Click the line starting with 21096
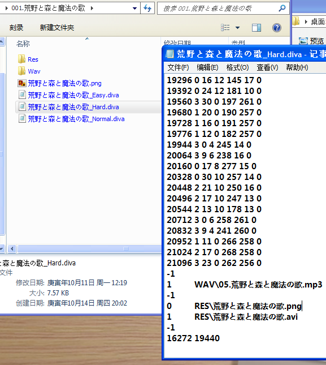The width and height of the screenshot is (326, 365). point(214,263)
